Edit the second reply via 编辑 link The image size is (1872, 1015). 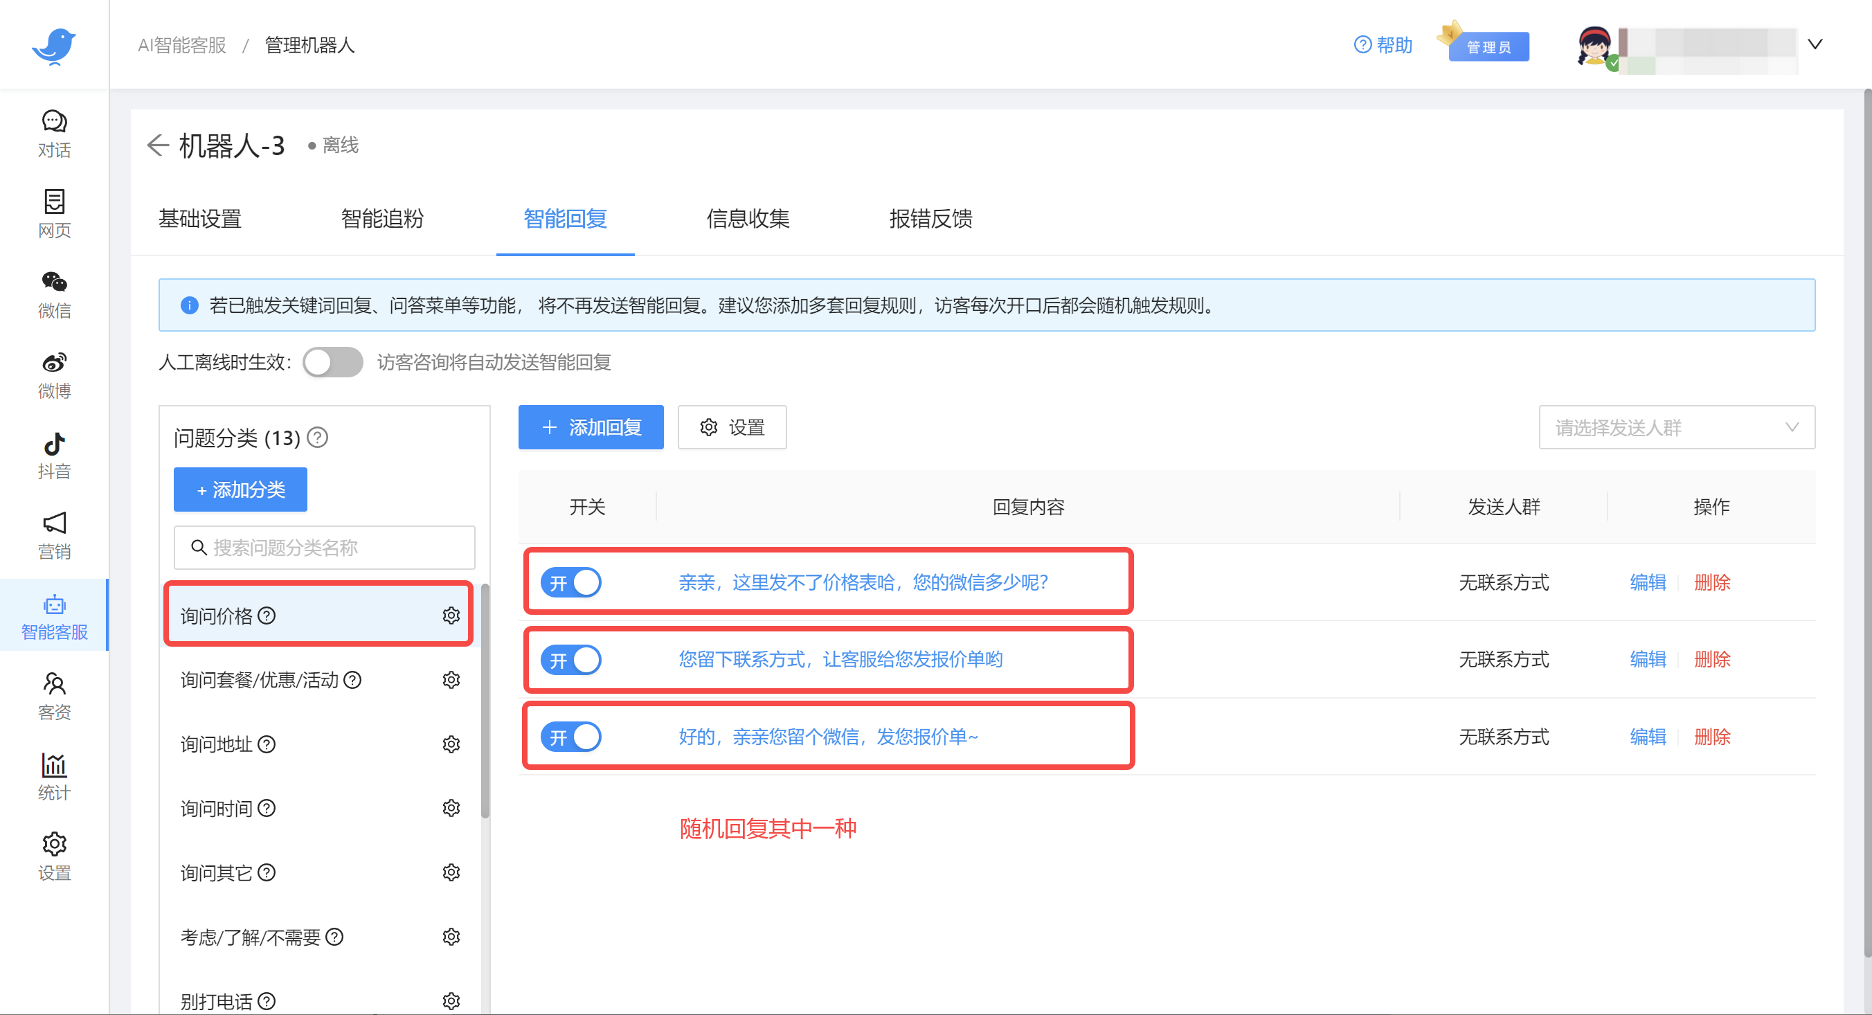(x=1647, y=659)
